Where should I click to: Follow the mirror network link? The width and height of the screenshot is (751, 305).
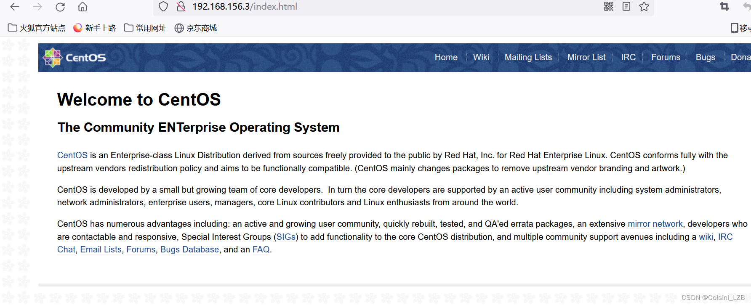[x=655, y=224]
